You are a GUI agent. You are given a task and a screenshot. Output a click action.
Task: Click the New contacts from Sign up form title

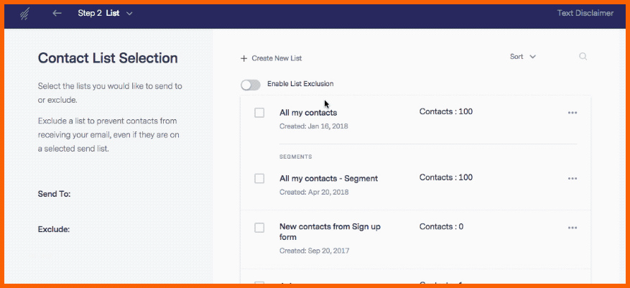pos(330,232)
